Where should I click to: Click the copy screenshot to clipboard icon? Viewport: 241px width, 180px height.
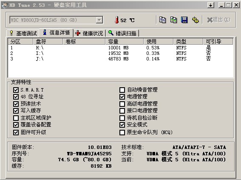point(173,20)
